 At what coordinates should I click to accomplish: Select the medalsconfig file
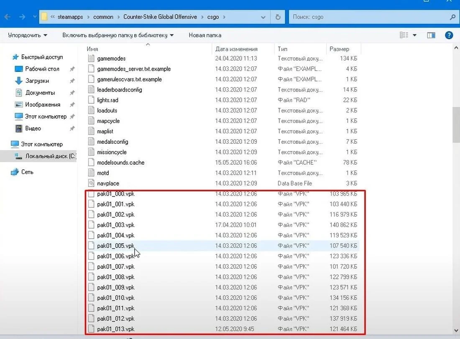tap(112, 142)
